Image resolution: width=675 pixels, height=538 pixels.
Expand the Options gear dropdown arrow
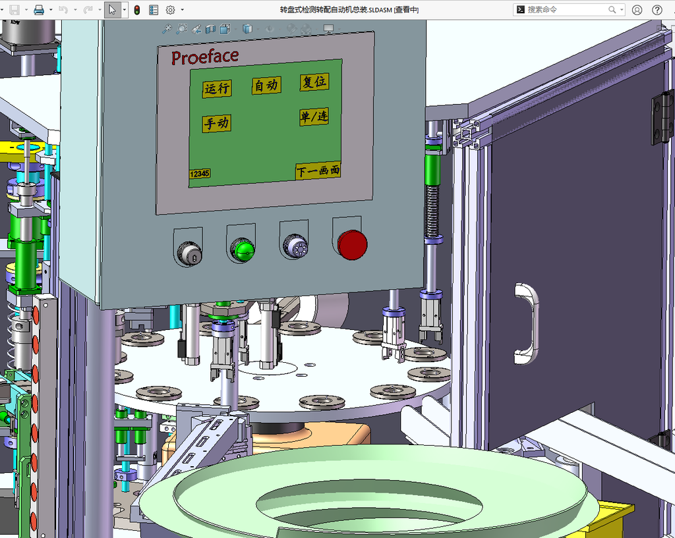tap(182, 10)
